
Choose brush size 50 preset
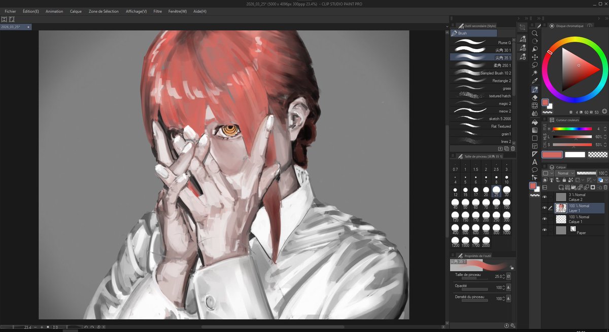pyautogui.click(x=465, y=204)
